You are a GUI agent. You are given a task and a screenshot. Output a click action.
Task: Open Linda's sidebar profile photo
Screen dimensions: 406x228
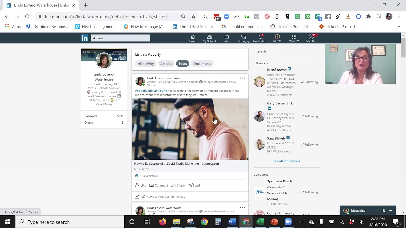pyautogui.click(x=104, y=60)
